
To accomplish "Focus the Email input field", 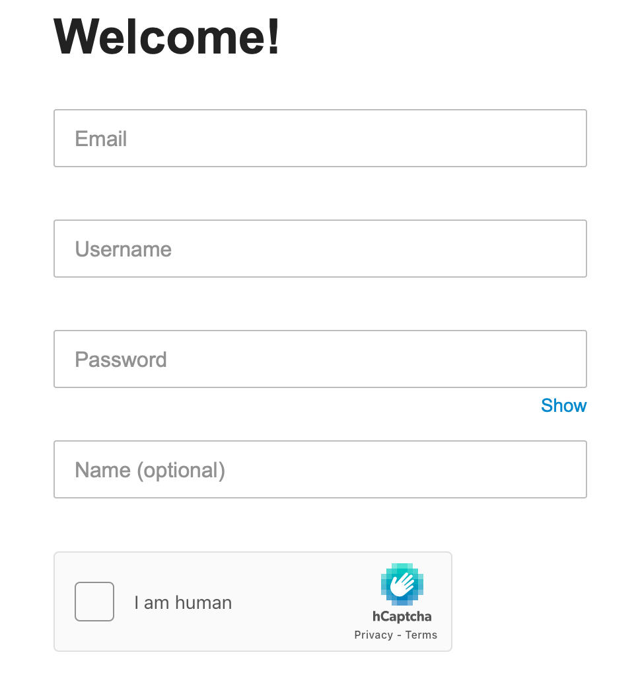I will pos(320,138).
